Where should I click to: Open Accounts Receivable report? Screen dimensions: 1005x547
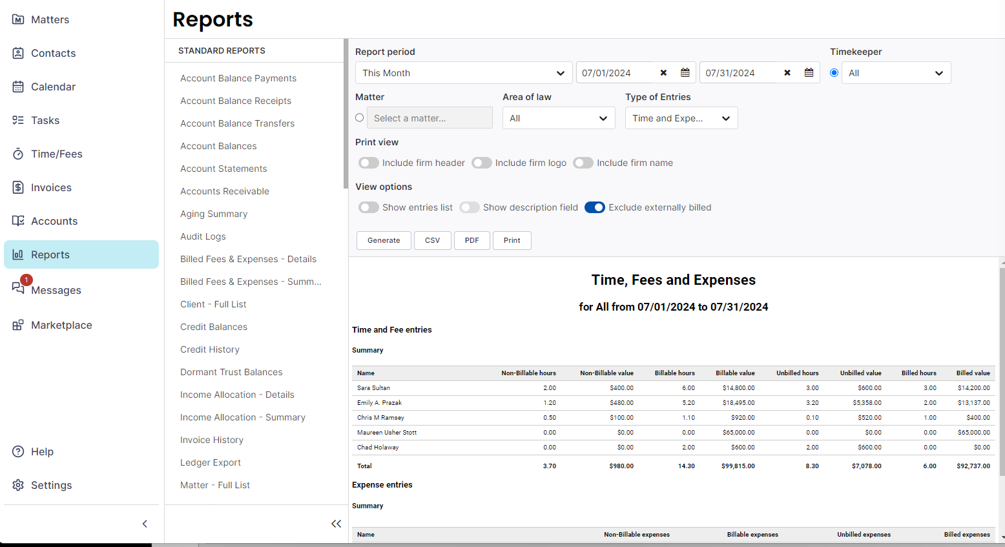[225, 191]
